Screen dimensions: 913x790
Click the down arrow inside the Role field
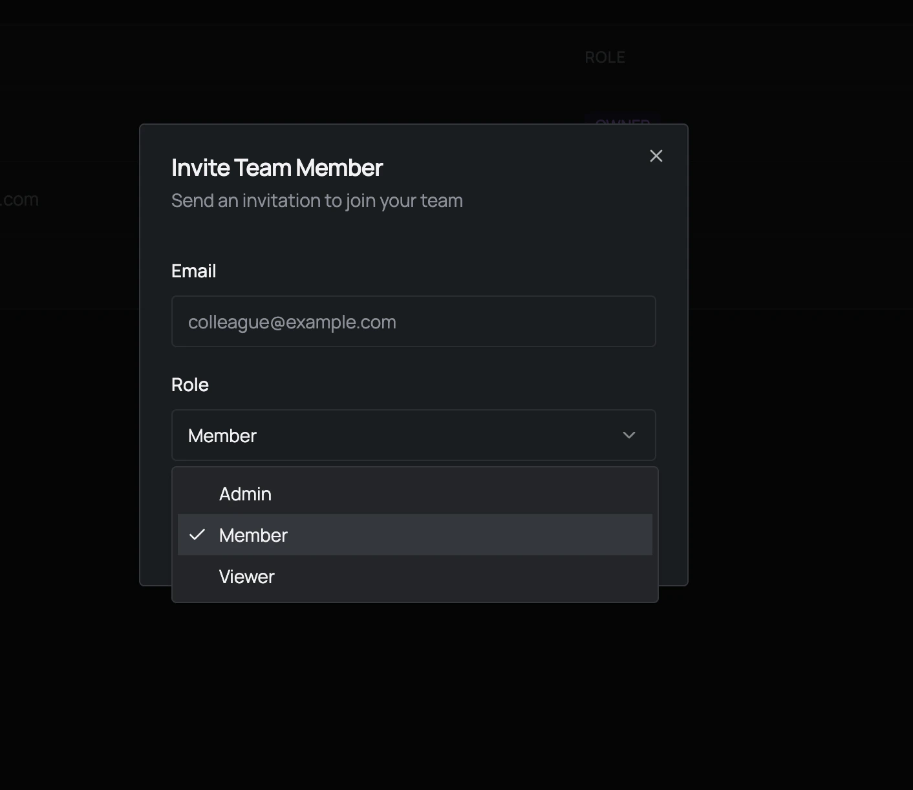628,435
